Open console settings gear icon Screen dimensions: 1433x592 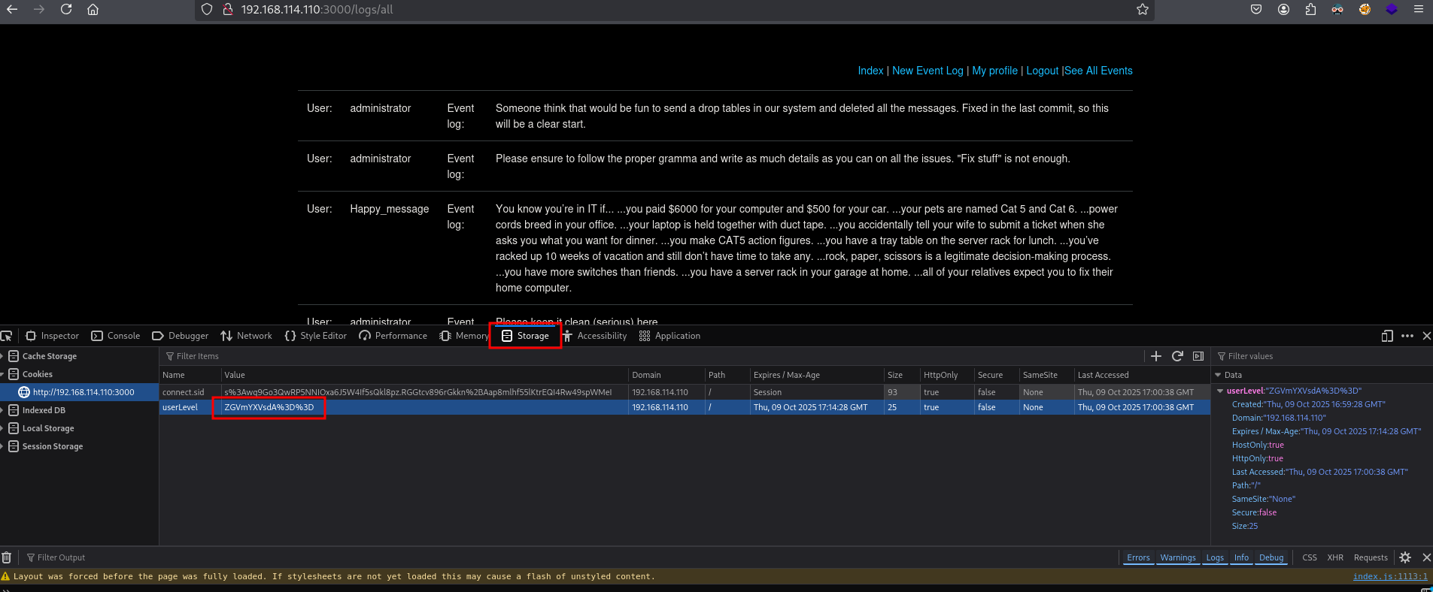click(1405, 557)
